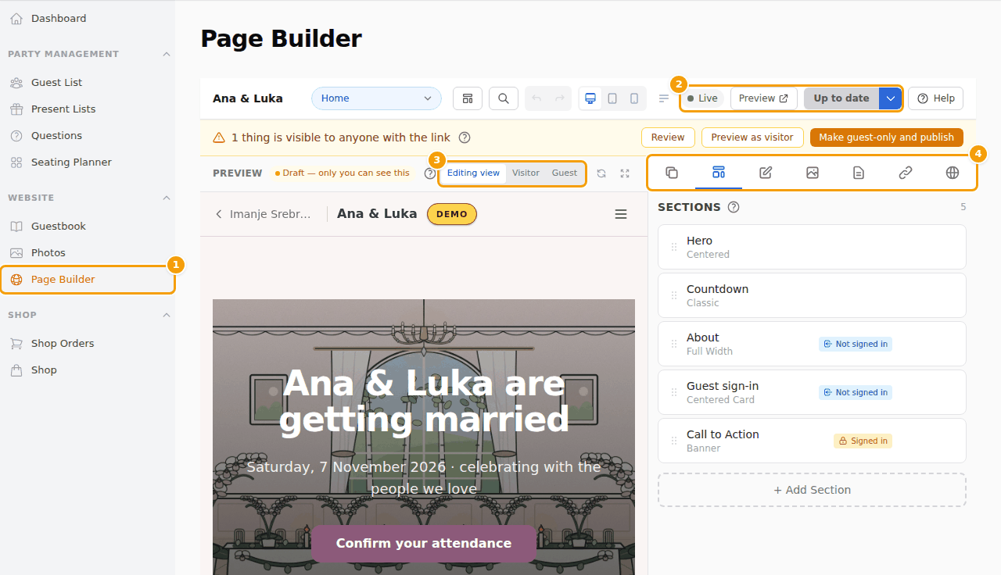Redo the change with the forward arrow

tap(560, 98)
